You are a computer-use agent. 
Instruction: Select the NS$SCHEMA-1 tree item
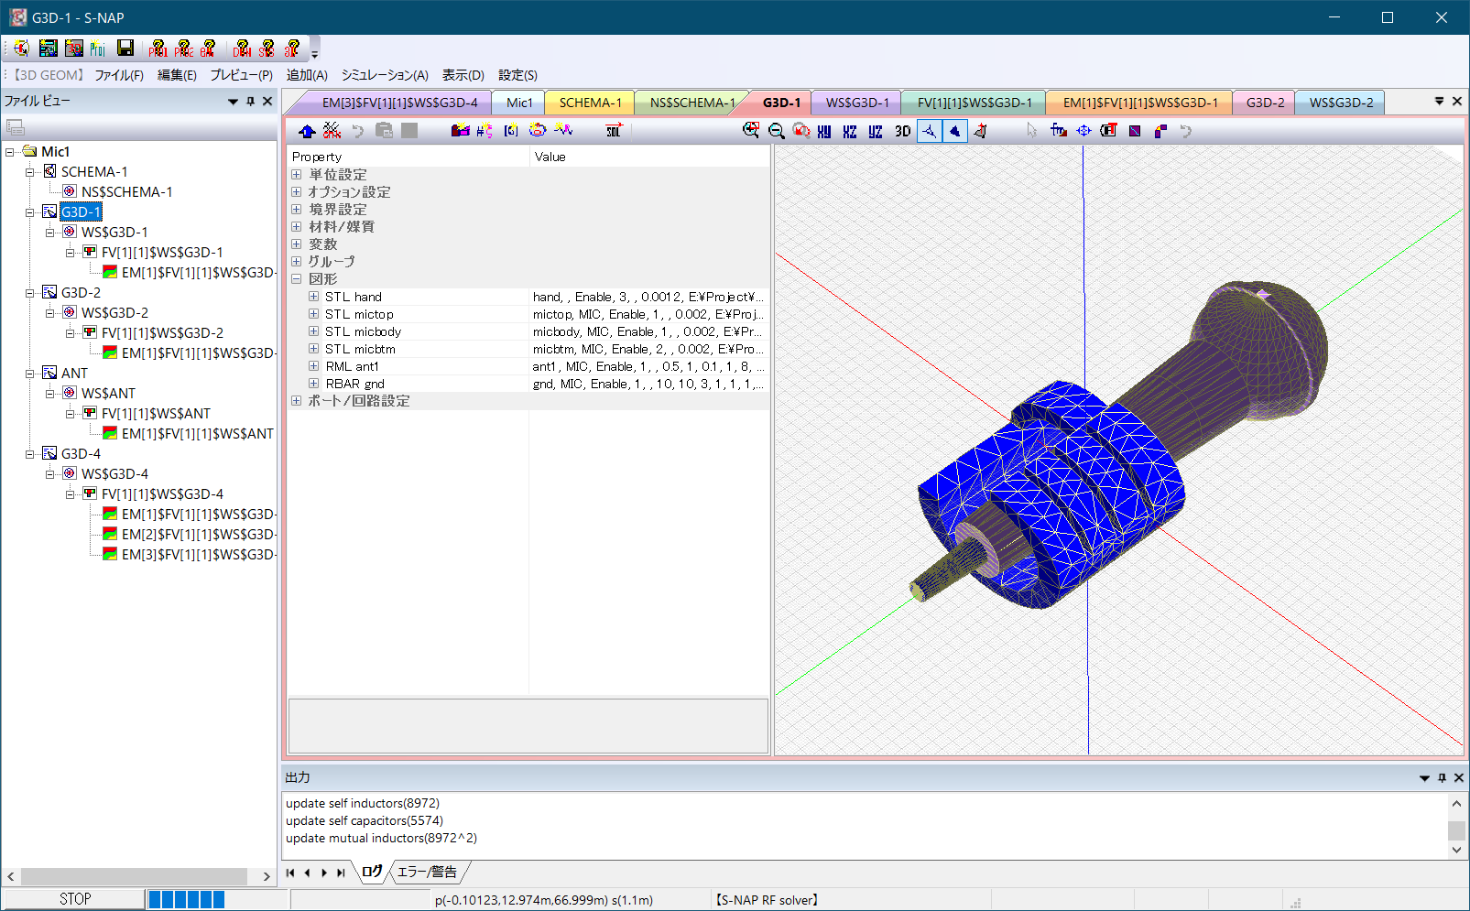(x=126, y=191)
